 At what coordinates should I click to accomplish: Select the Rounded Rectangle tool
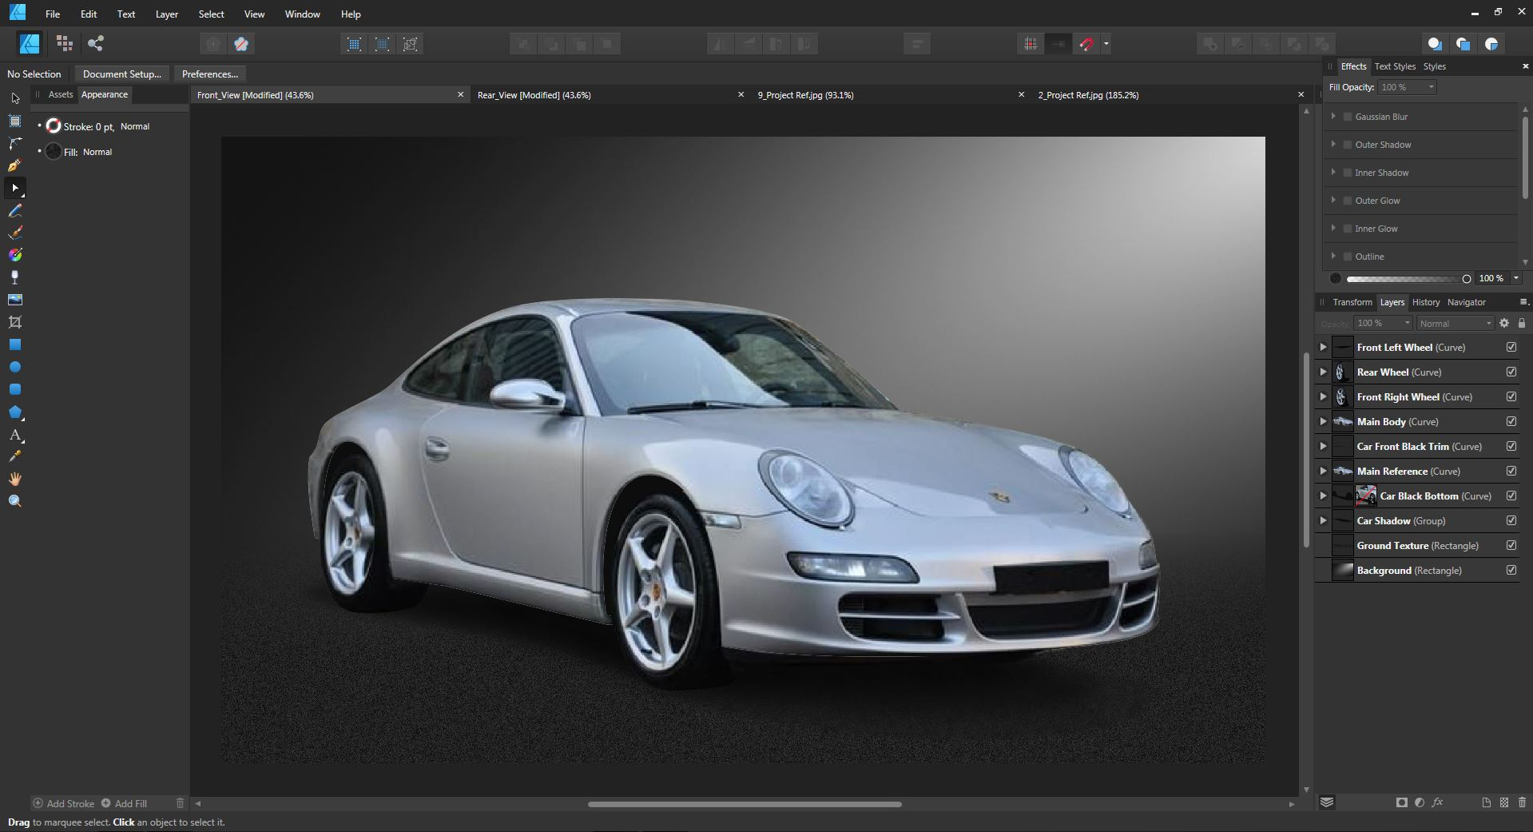[15, 389]
